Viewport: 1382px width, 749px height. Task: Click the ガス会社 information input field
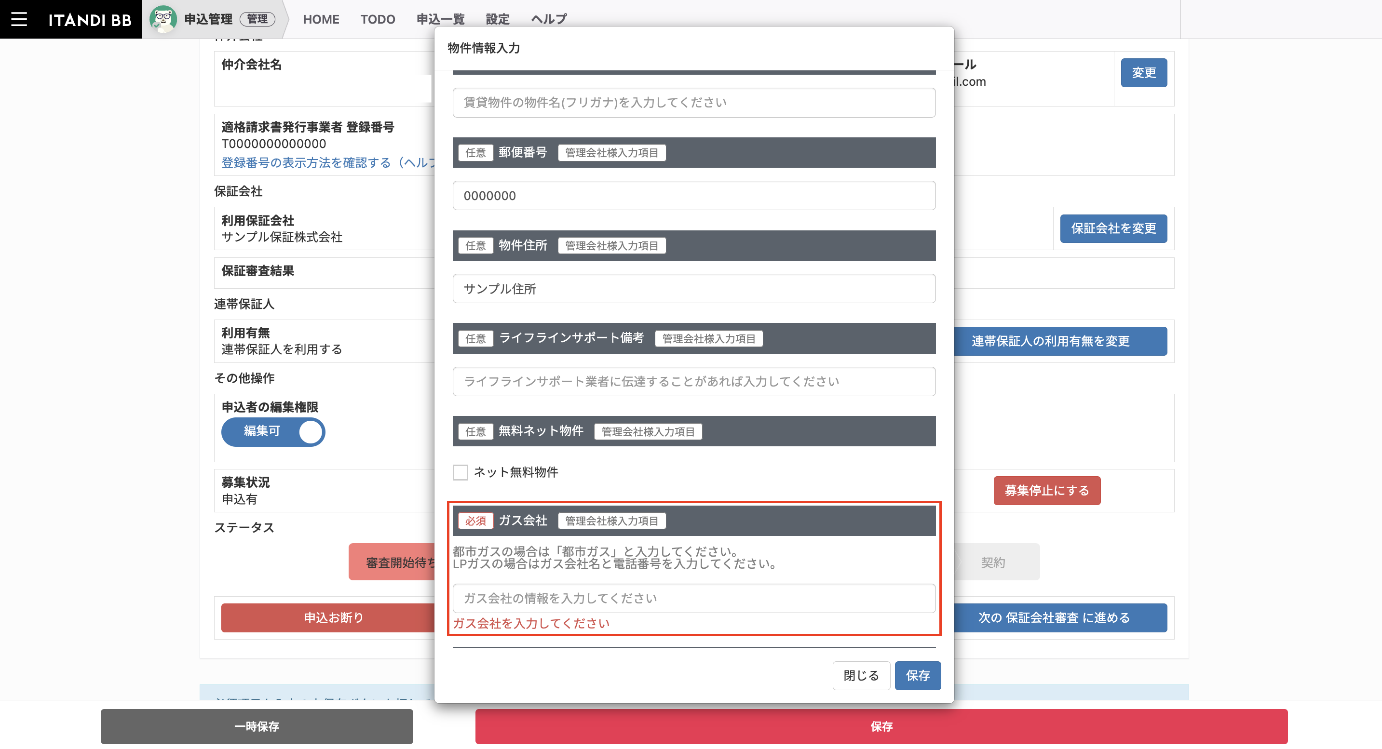[x=694, y=598]
